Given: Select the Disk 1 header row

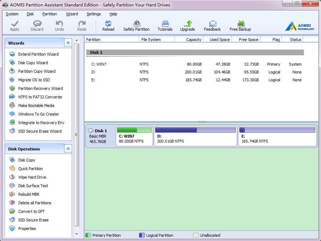Looking at the screenshot, I should (x=195, y=52).
